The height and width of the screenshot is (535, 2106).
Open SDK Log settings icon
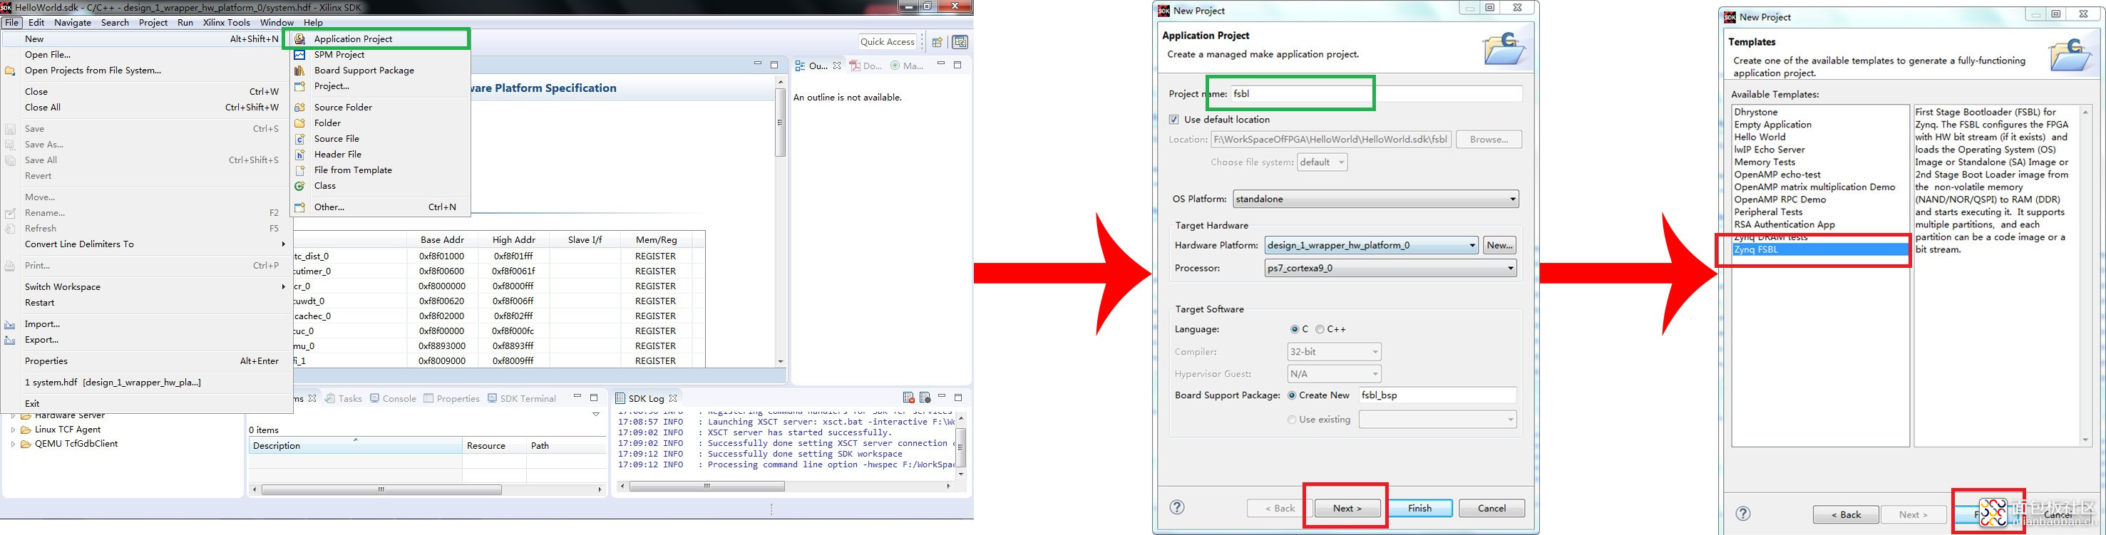[x=925, y=398]
